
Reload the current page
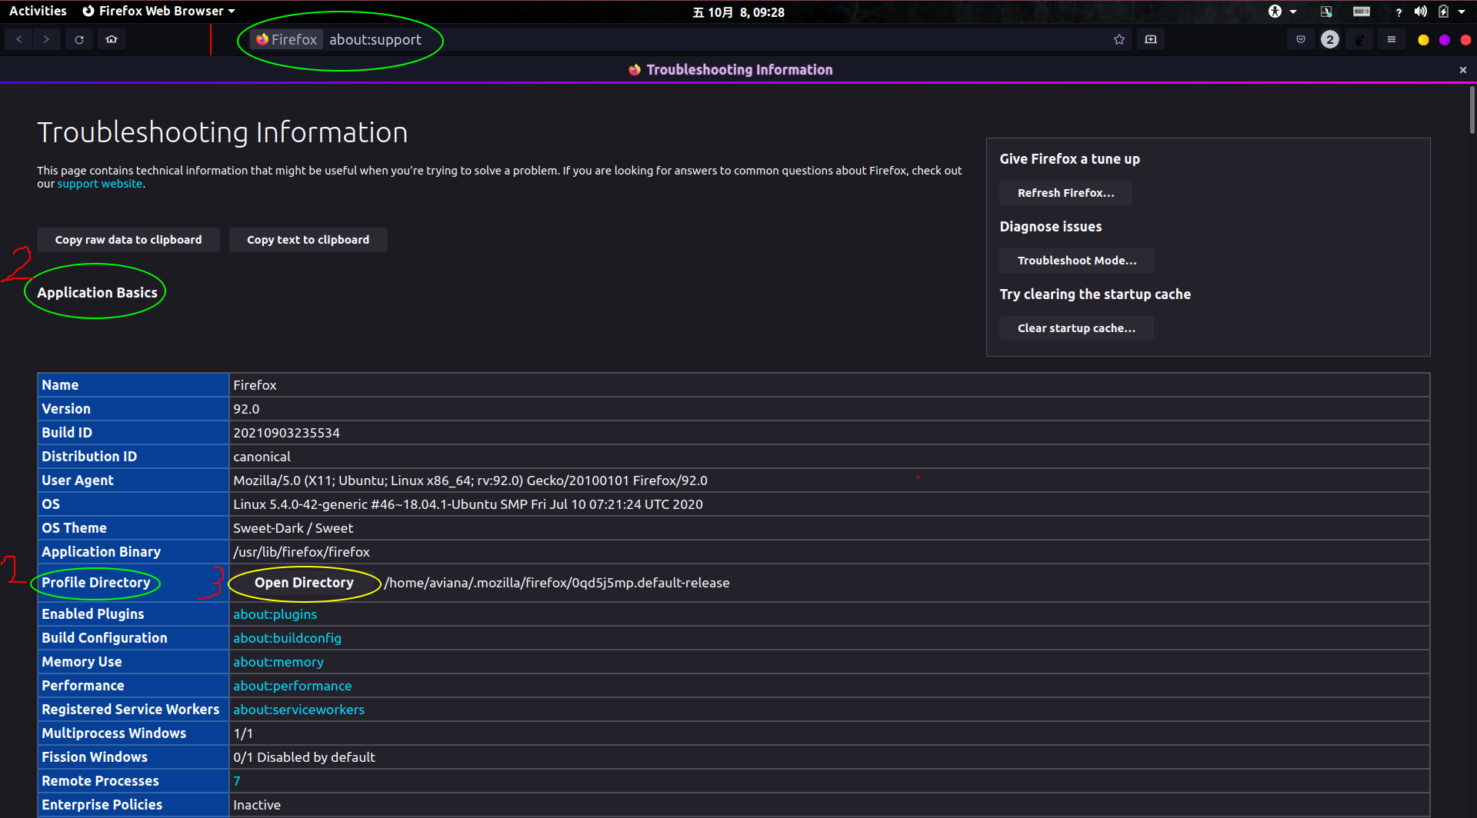(79, 39)
